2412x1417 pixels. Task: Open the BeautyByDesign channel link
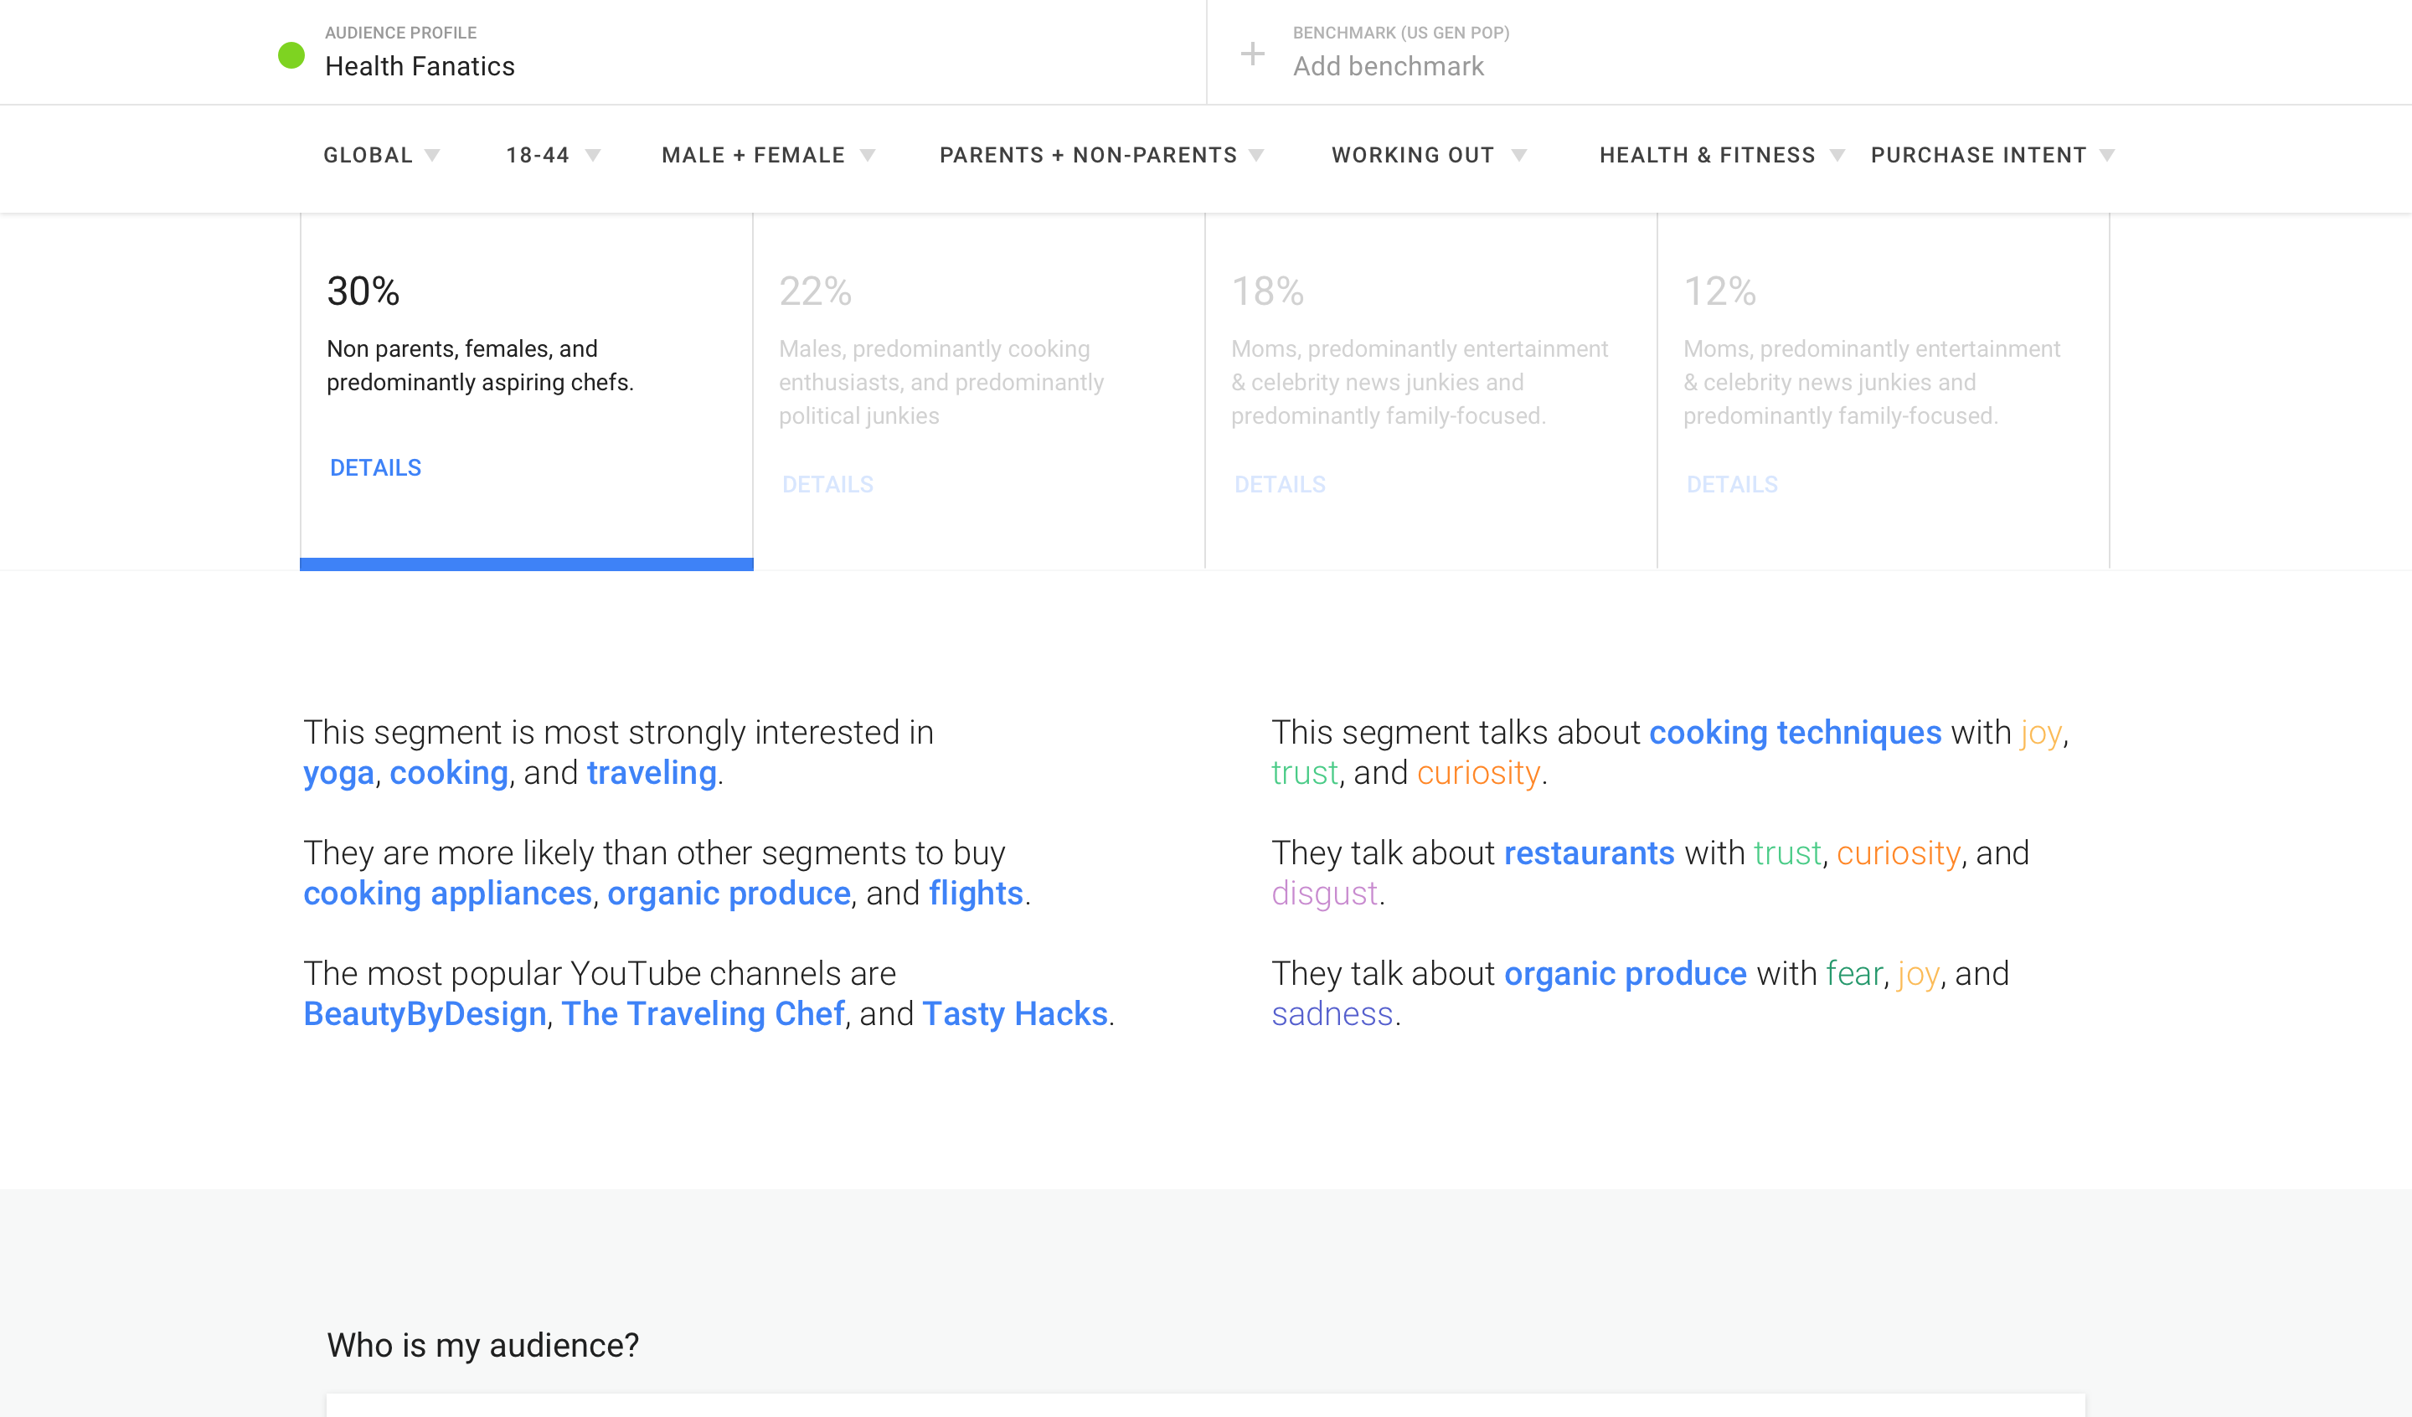424,1015
